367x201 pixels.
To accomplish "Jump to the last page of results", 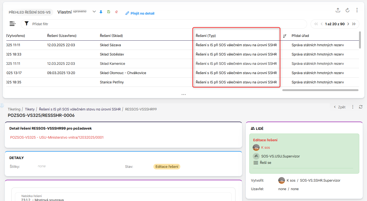I will tap(354, 24).
